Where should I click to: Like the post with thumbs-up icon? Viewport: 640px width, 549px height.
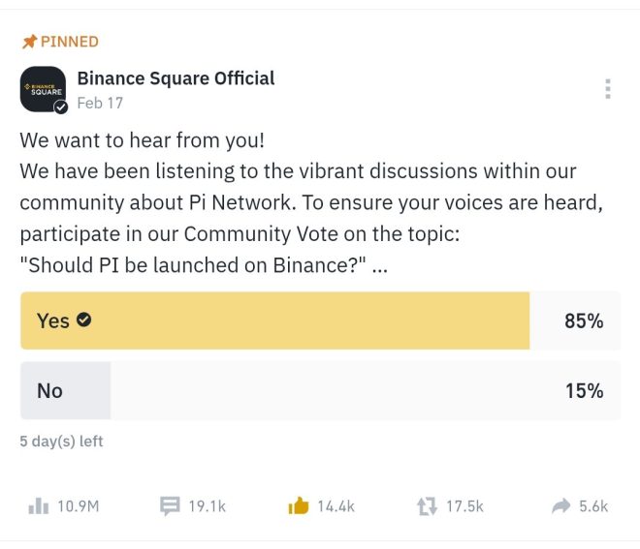pyautogui.click(x=298, y=505)
